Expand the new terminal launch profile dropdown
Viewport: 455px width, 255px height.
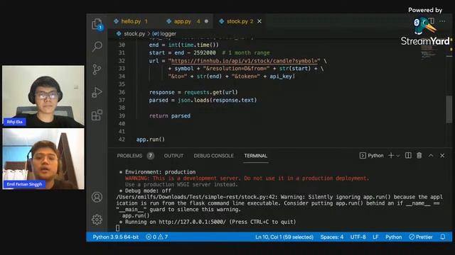[x=398, y=156]
